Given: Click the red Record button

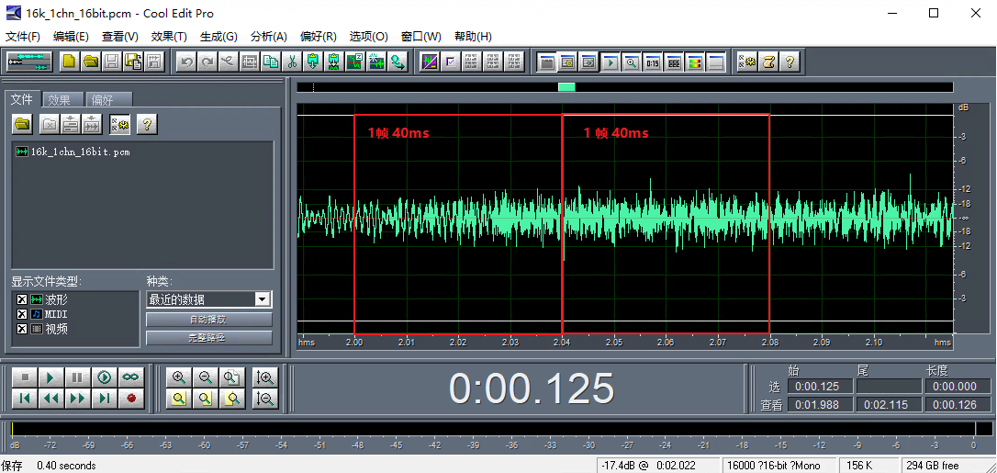Looking at the screenshot, I should [x=131, y=398].
